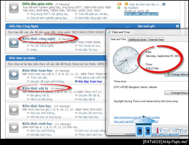Viewport: 189px width, 145px height.
Task: Open Sinh học và cuộc sống subforum
Action: coord(92,131)
